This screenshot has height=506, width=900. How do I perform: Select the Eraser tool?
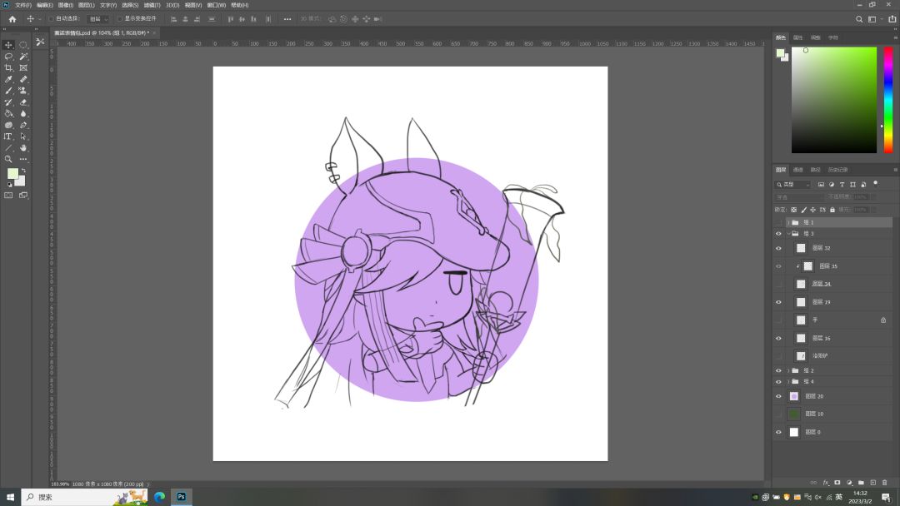[x=22, y=102]
